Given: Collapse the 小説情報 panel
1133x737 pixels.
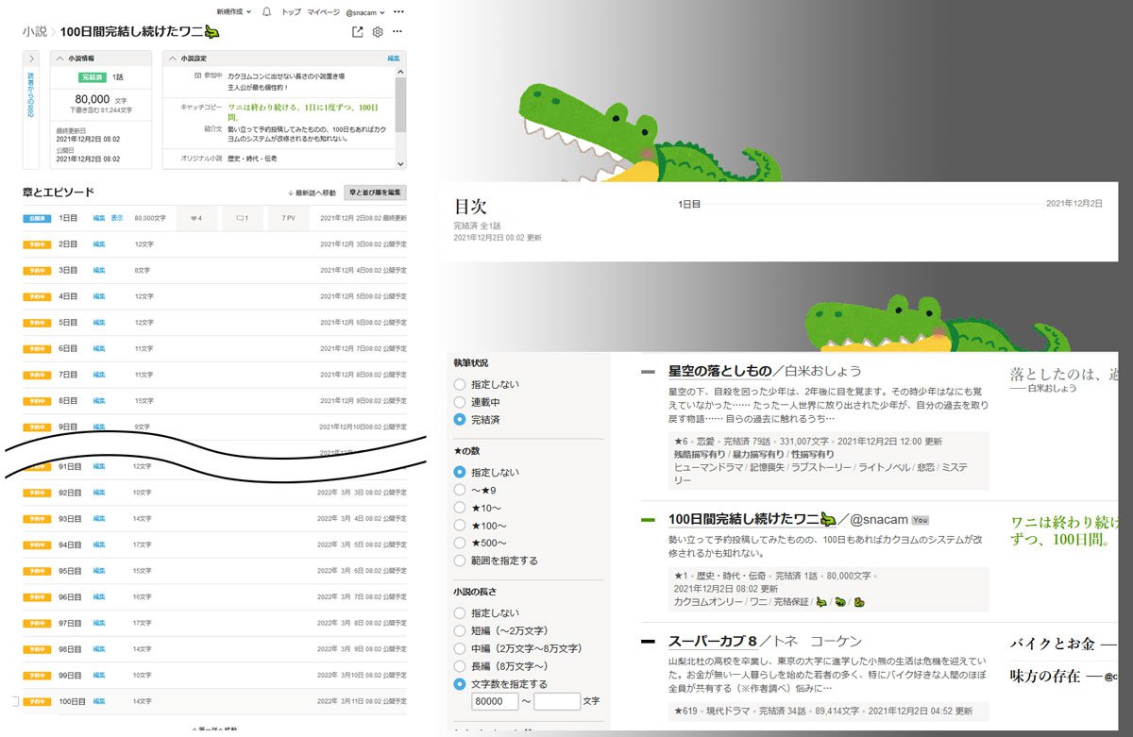Looking at the screenshot, I should click(59, 58).
